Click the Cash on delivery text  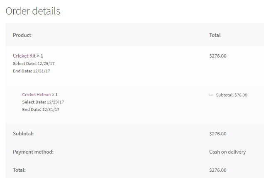(x=227, y=152)
